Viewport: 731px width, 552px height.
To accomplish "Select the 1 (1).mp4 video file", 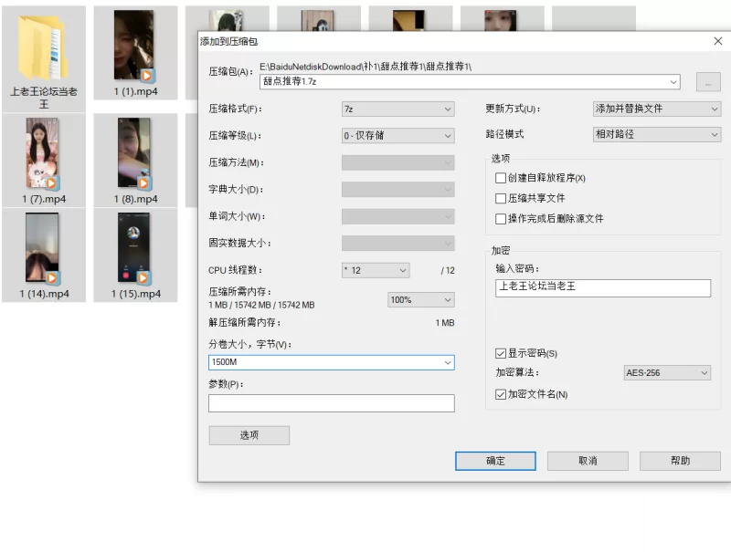I will pyautogui.click(x=135, y=52).
